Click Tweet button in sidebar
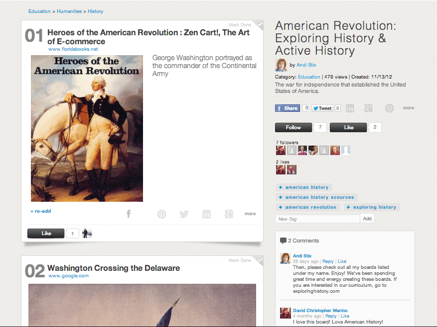Image resolution: width=437 pixels, height=327 pixels. click(323, 108)
